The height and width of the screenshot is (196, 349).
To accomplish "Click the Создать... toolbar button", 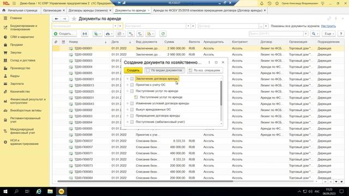I will click(64, 34).
